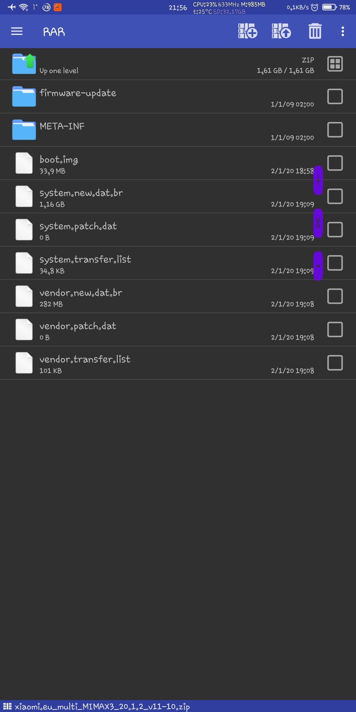Tick the vendor.transfer.list checkbox

click(335, 363)
